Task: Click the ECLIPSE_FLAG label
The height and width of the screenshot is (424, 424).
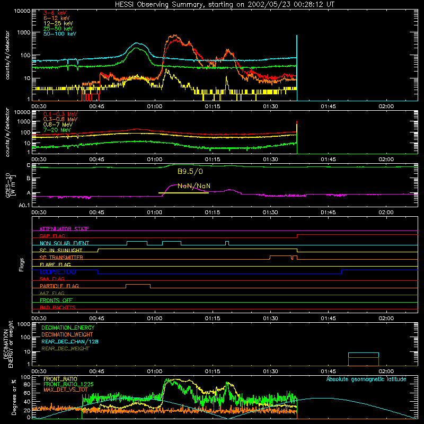Action: [58, 272]
